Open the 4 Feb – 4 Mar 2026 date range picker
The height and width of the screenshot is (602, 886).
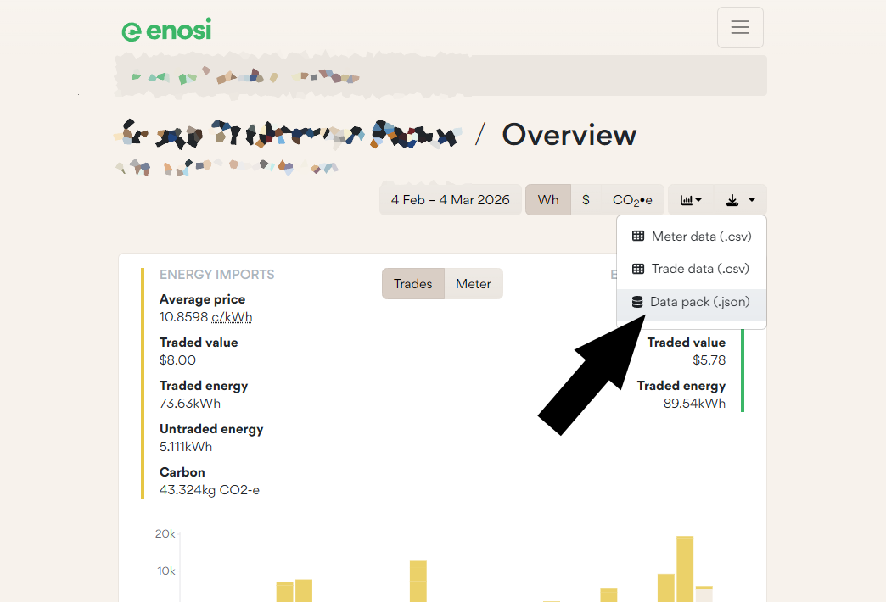(450, 200)
